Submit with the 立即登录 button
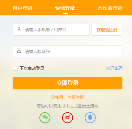 [x=68, y=83]
